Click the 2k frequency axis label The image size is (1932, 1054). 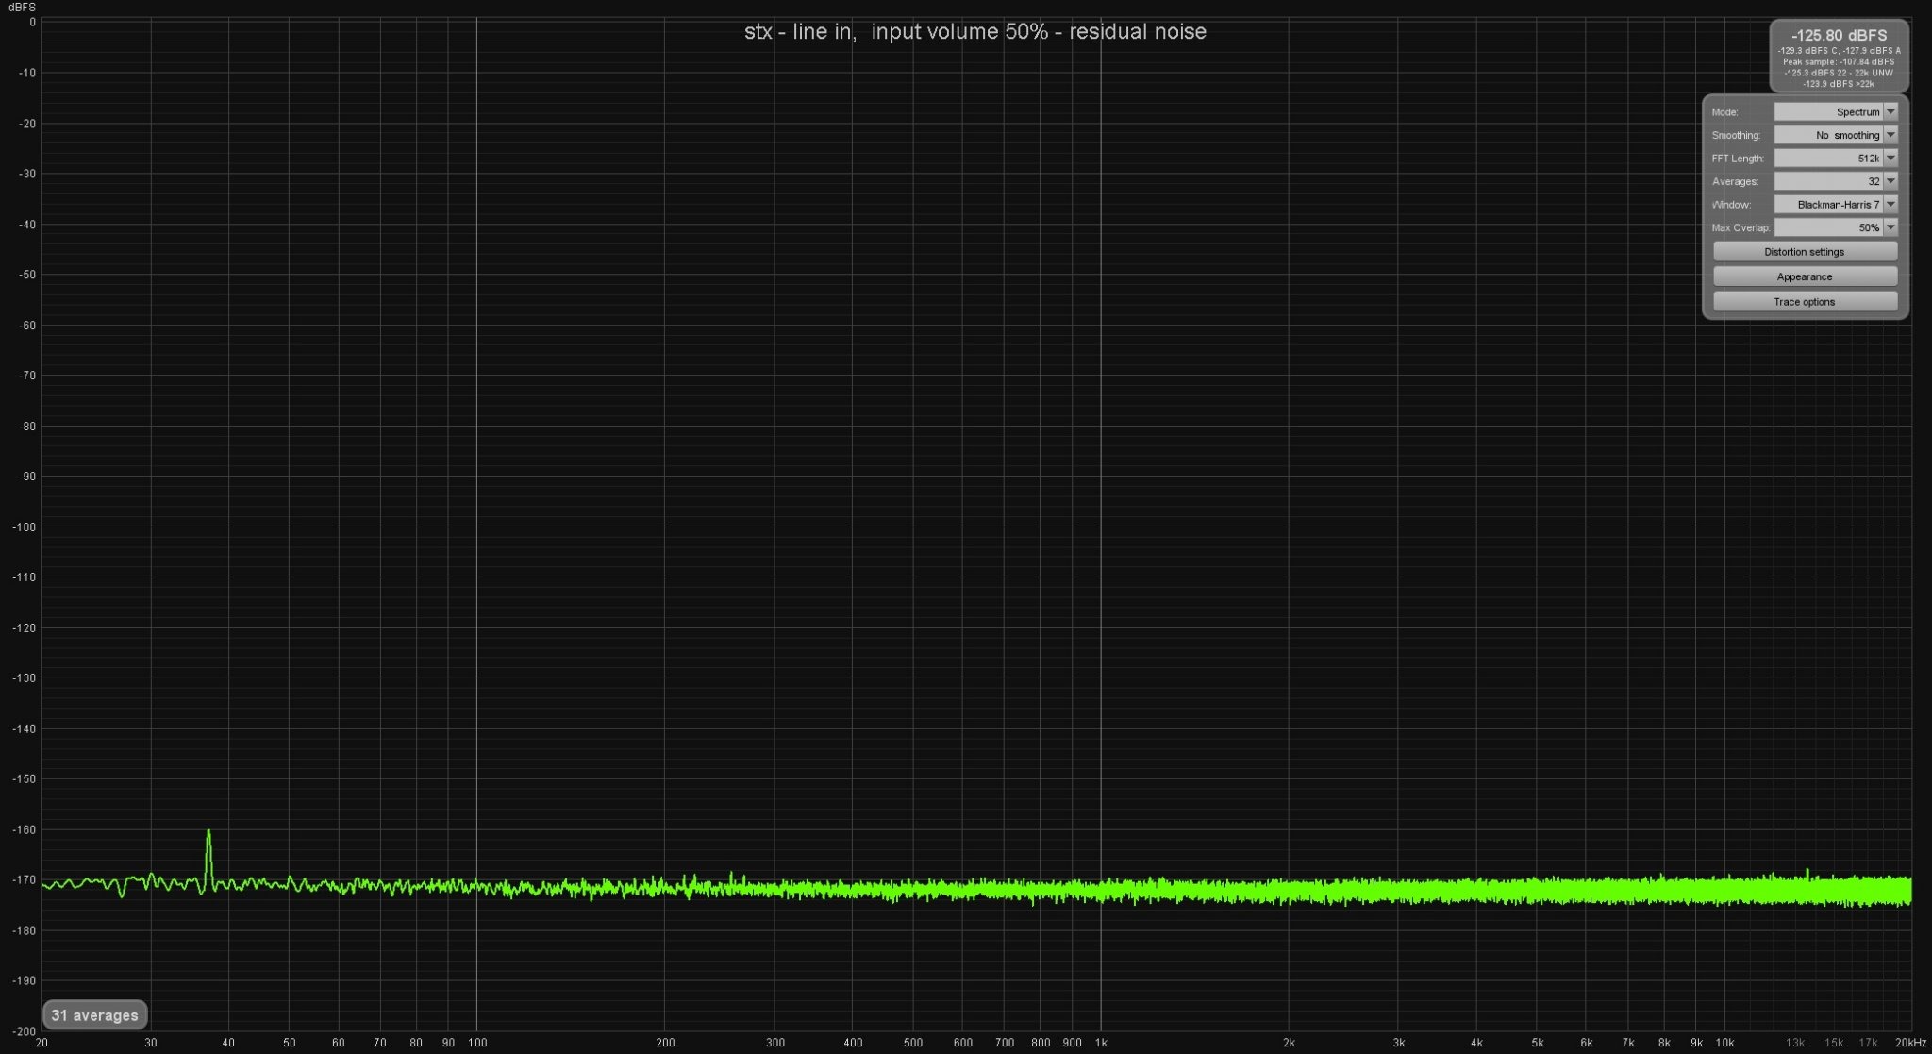coord(1289,1043)
